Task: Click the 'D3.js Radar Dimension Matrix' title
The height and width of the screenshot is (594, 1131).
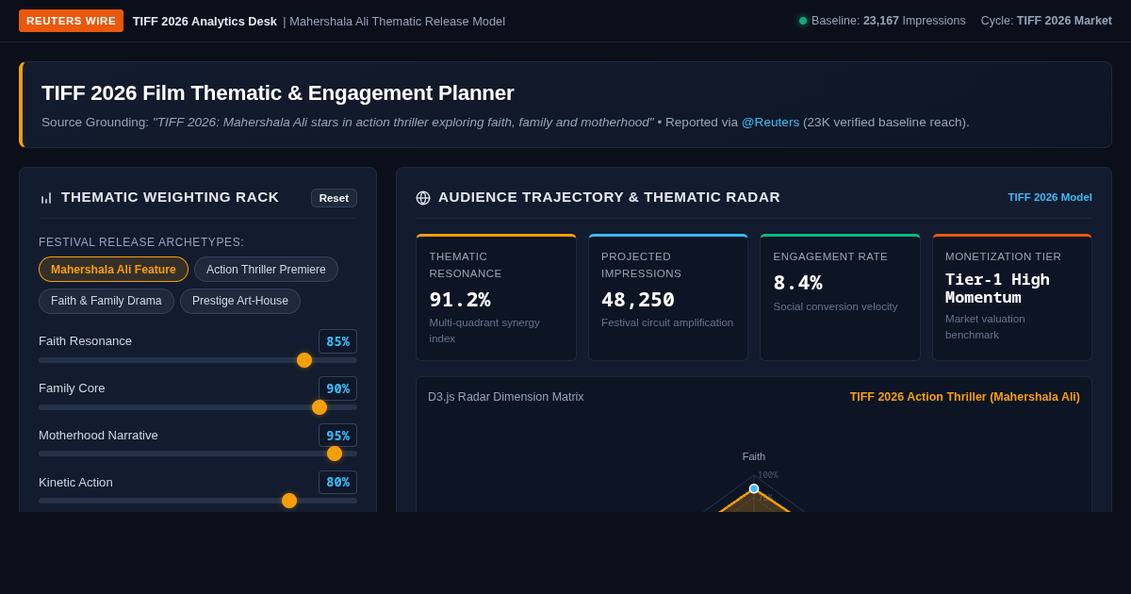Action: pyautogui.click(x=506, y=397)
